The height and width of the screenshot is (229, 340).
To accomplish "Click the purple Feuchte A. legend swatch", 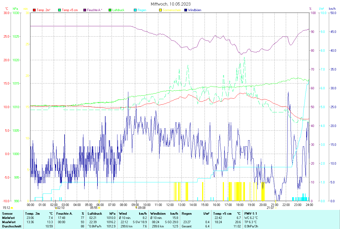I will coord(85,10).
